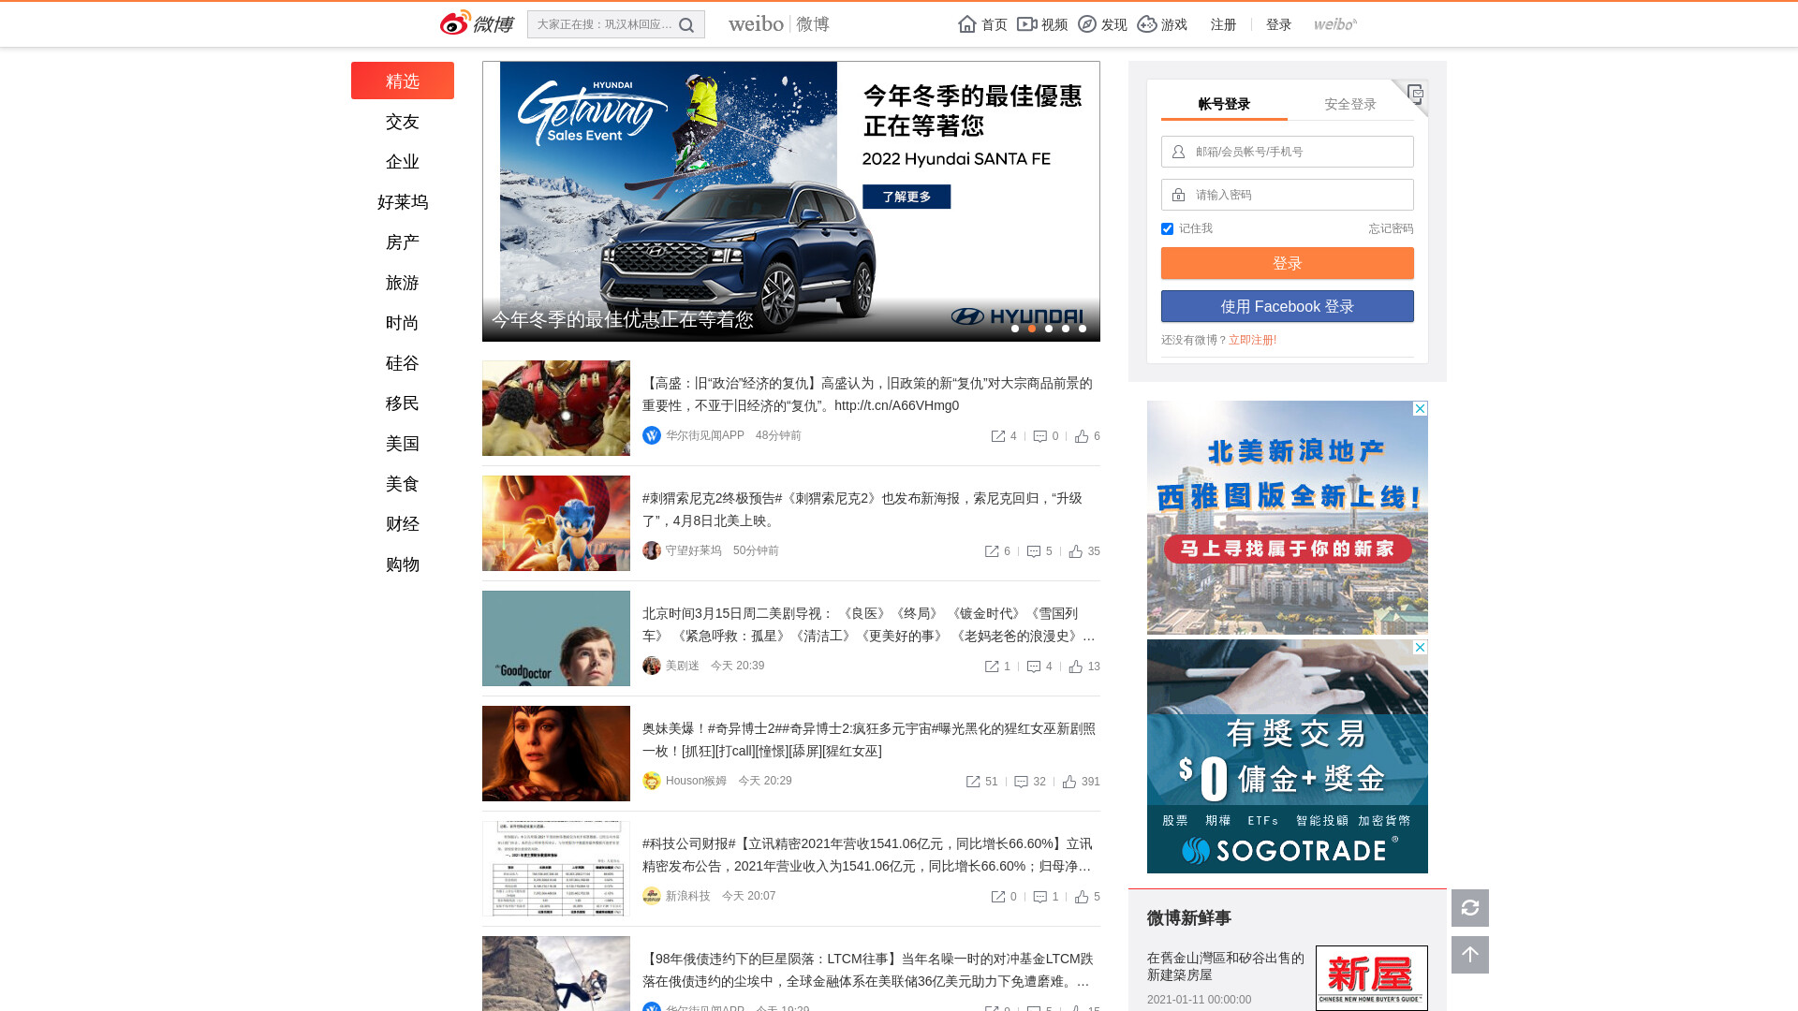This screenshot has width=1798, height=1011.
Task: Click 了解更多 in Hyundai banner
Action: pyautogui.click(x=906, y=197)
